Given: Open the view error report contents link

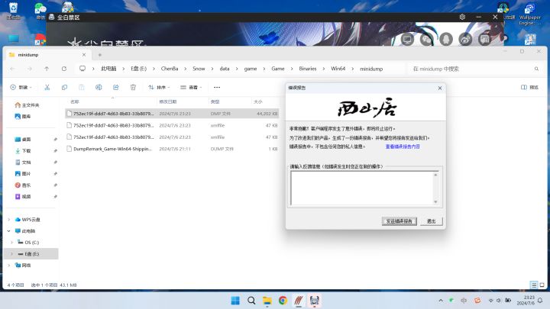Looking at the screenshot, I should (403, 146).
